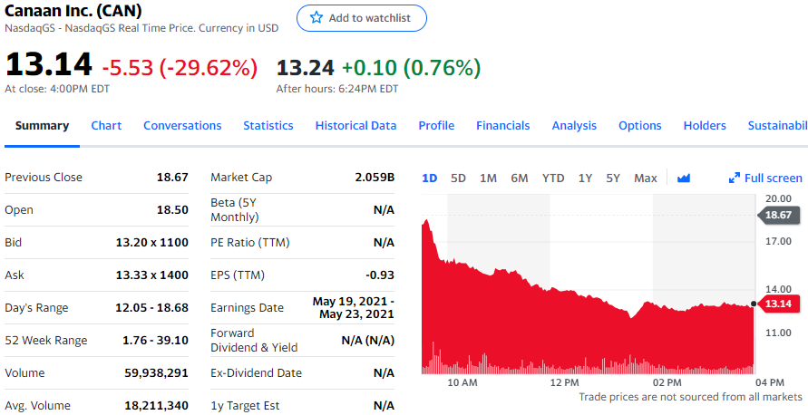The image size is (808, 415).
Task: Open the Chart tab
Action: click(106, 126)
